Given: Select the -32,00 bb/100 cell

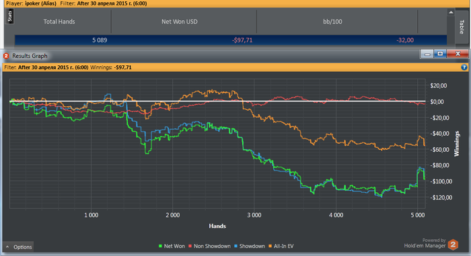Looking at the screenshot, I should (x=405, y=40).
